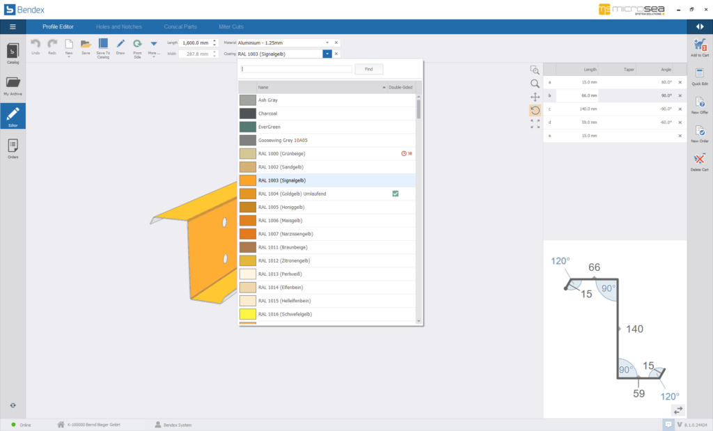Select the rotate view tool
Image resolution: width=713 pixels, height=431 pixels.
point(535,110)
